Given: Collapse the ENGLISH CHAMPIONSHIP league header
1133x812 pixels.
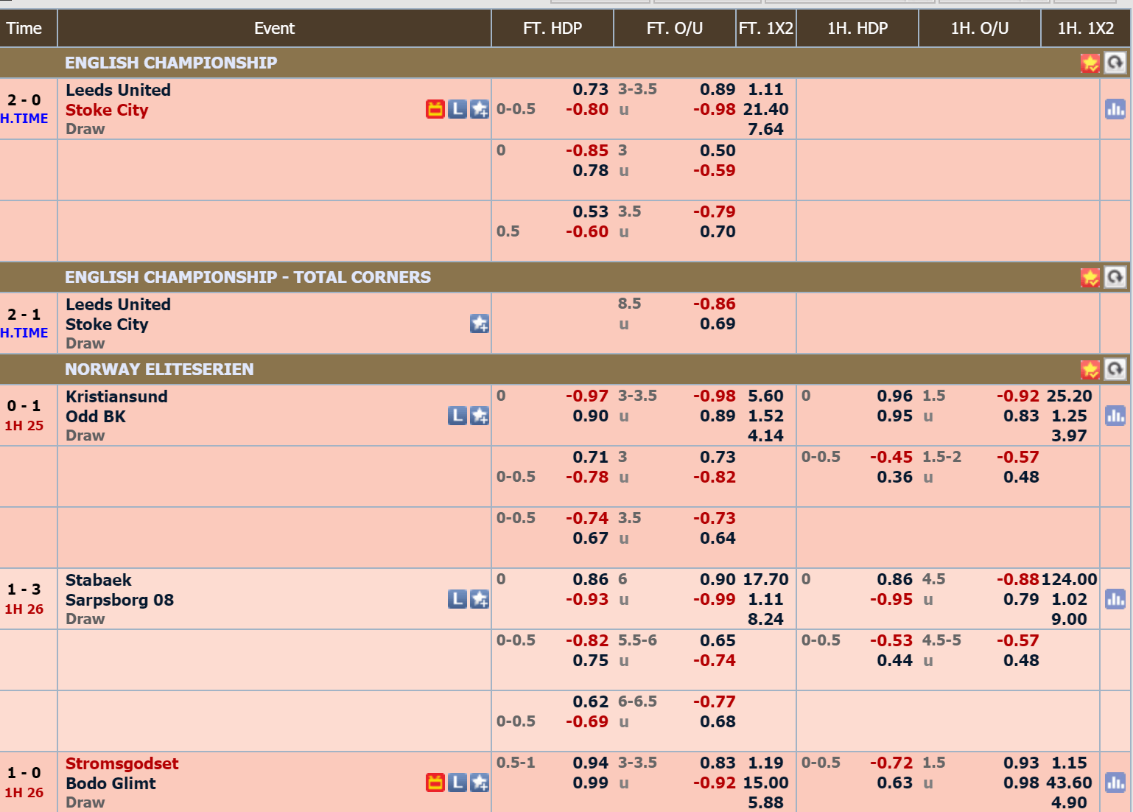Looking at the screenshot, I should [x=171, y=63].
